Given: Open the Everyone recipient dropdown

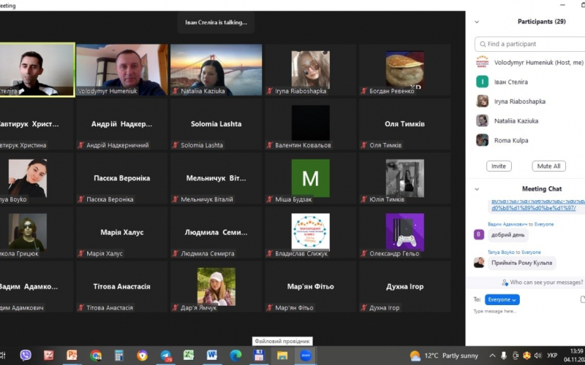Looking at the screenshot, I should (502, 299).
